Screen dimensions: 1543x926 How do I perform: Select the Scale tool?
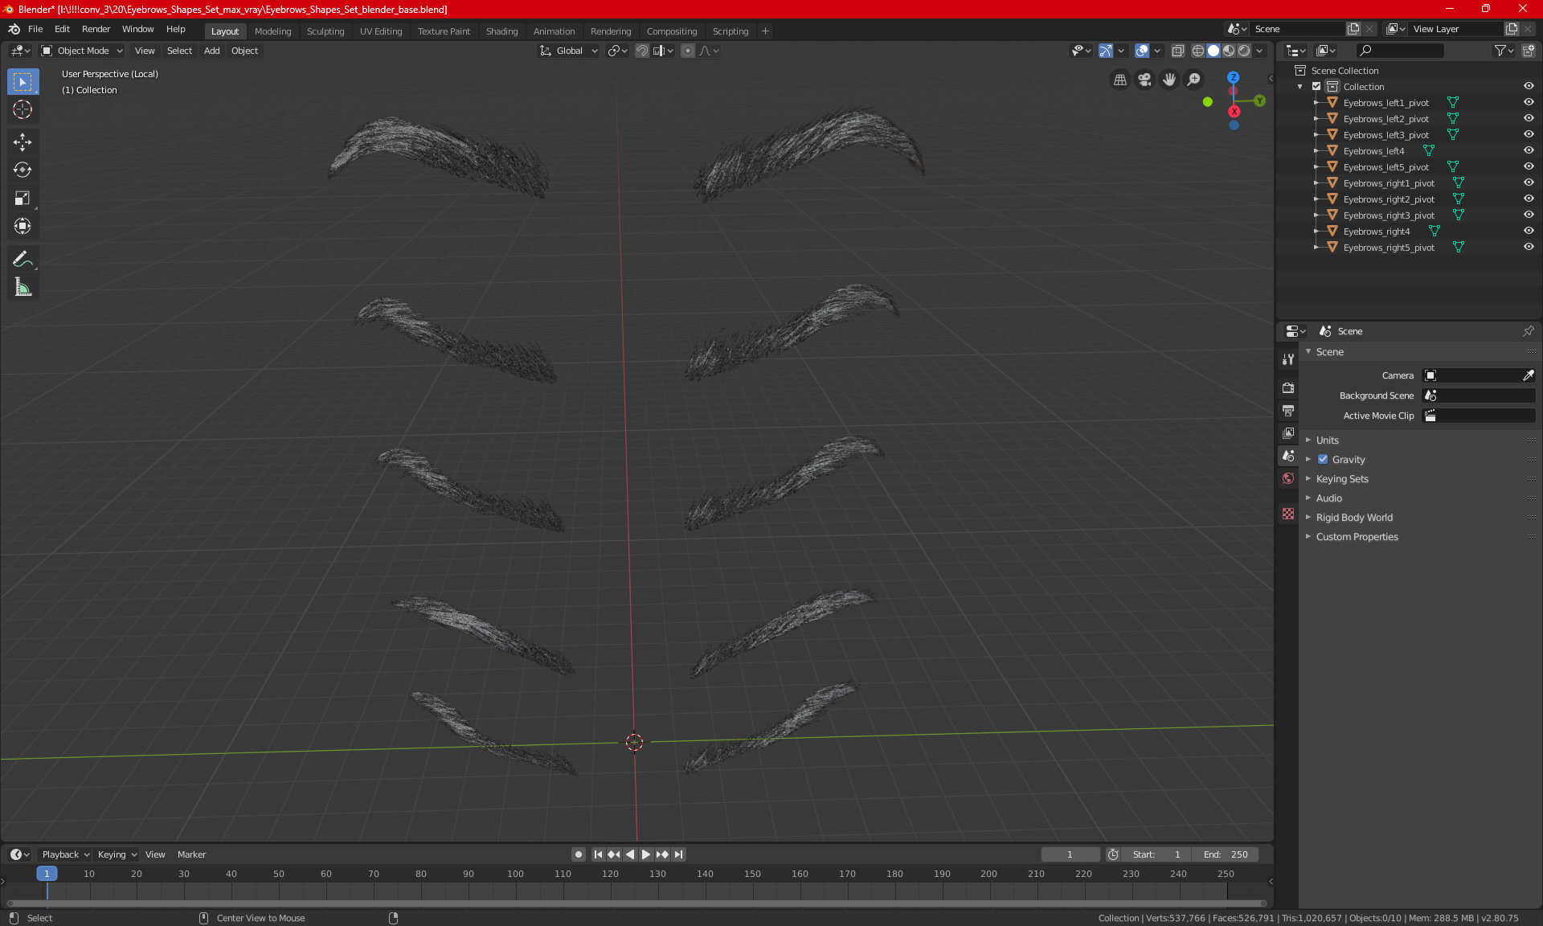click(x=23, y=198)
